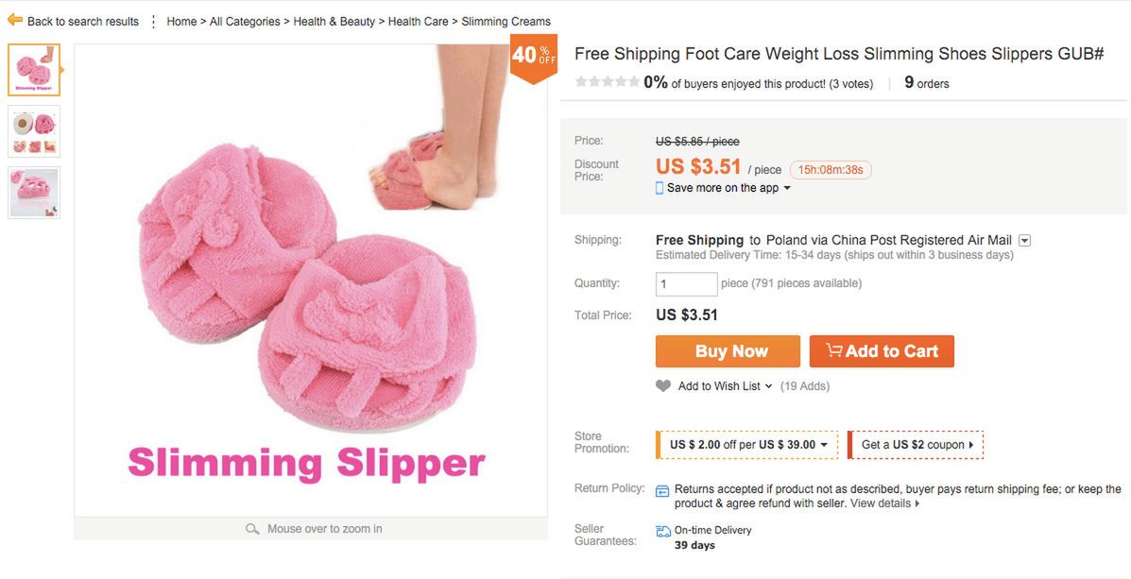The width and height of the screenshot is (1131, 579).
Task: Select the third product thumbnail
Action: click(x=34, y=193)
